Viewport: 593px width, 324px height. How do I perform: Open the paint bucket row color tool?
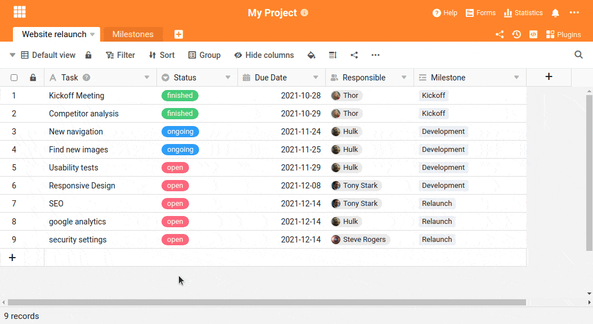pos(311,55)
